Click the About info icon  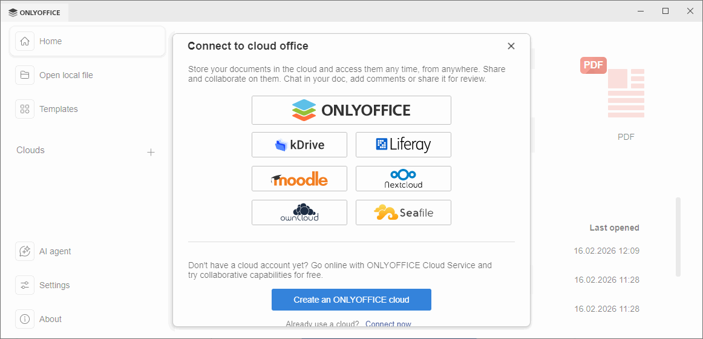pos(25,319)
